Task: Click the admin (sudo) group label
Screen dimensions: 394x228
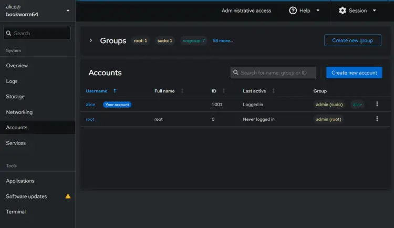Action: coord(329,105)
